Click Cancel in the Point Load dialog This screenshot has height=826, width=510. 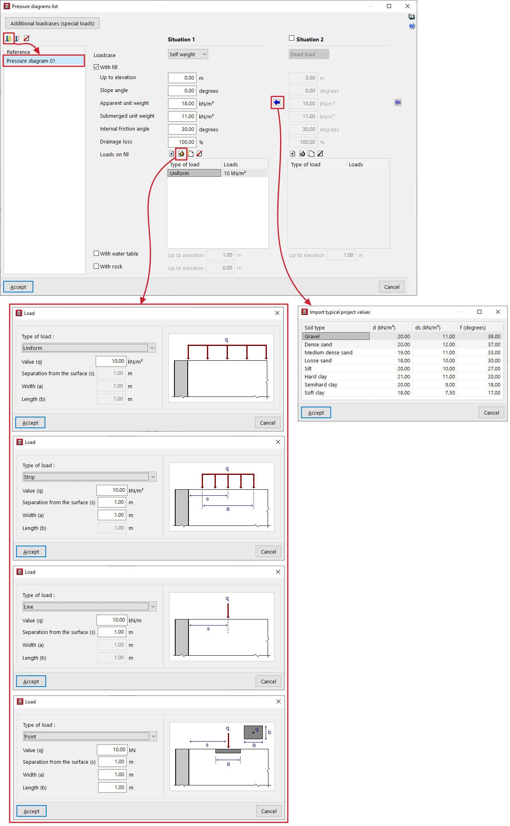[269, 811]
